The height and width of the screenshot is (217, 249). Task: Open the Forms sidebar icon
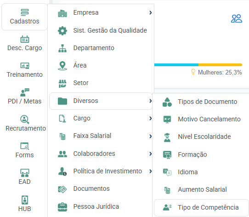coord(24,150)
